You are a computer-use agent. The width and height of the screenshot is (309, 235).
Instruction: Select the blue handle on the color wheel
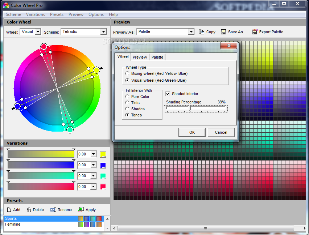(17, 106)
